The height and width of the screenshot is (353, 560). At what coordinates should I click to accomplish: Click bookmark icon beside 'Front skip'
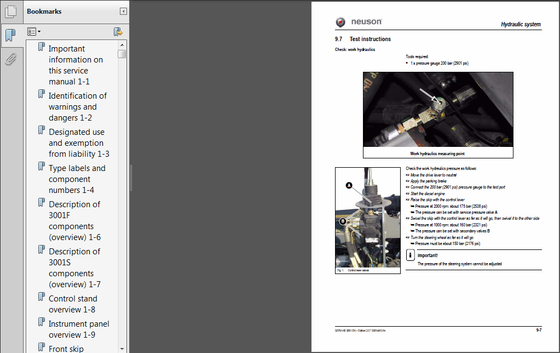coord(42,348)
